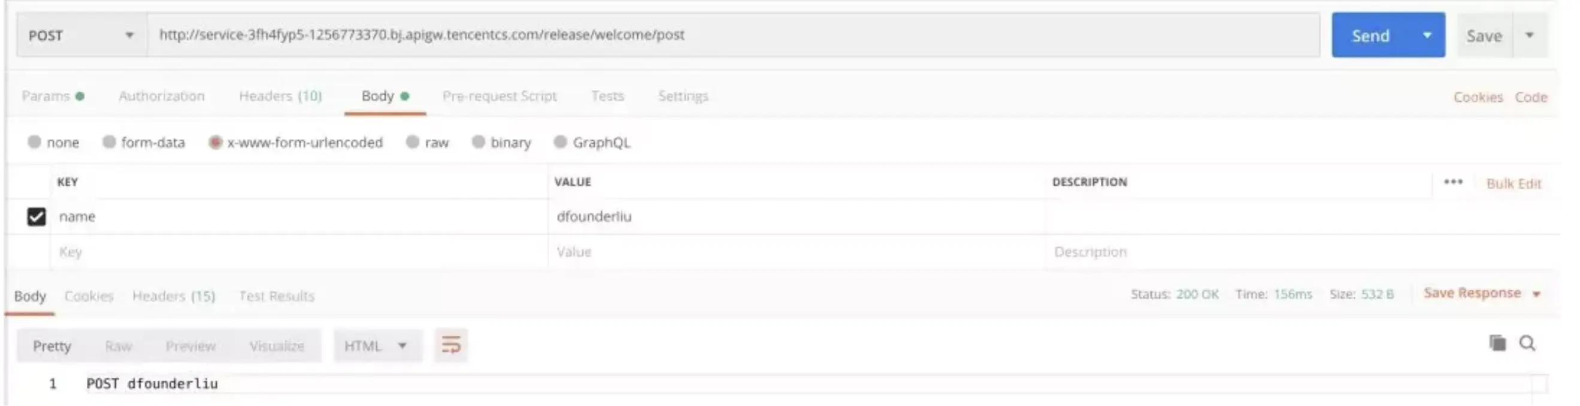
Task: Toggle the name parameter checkbox
Action: click(36, 217)
